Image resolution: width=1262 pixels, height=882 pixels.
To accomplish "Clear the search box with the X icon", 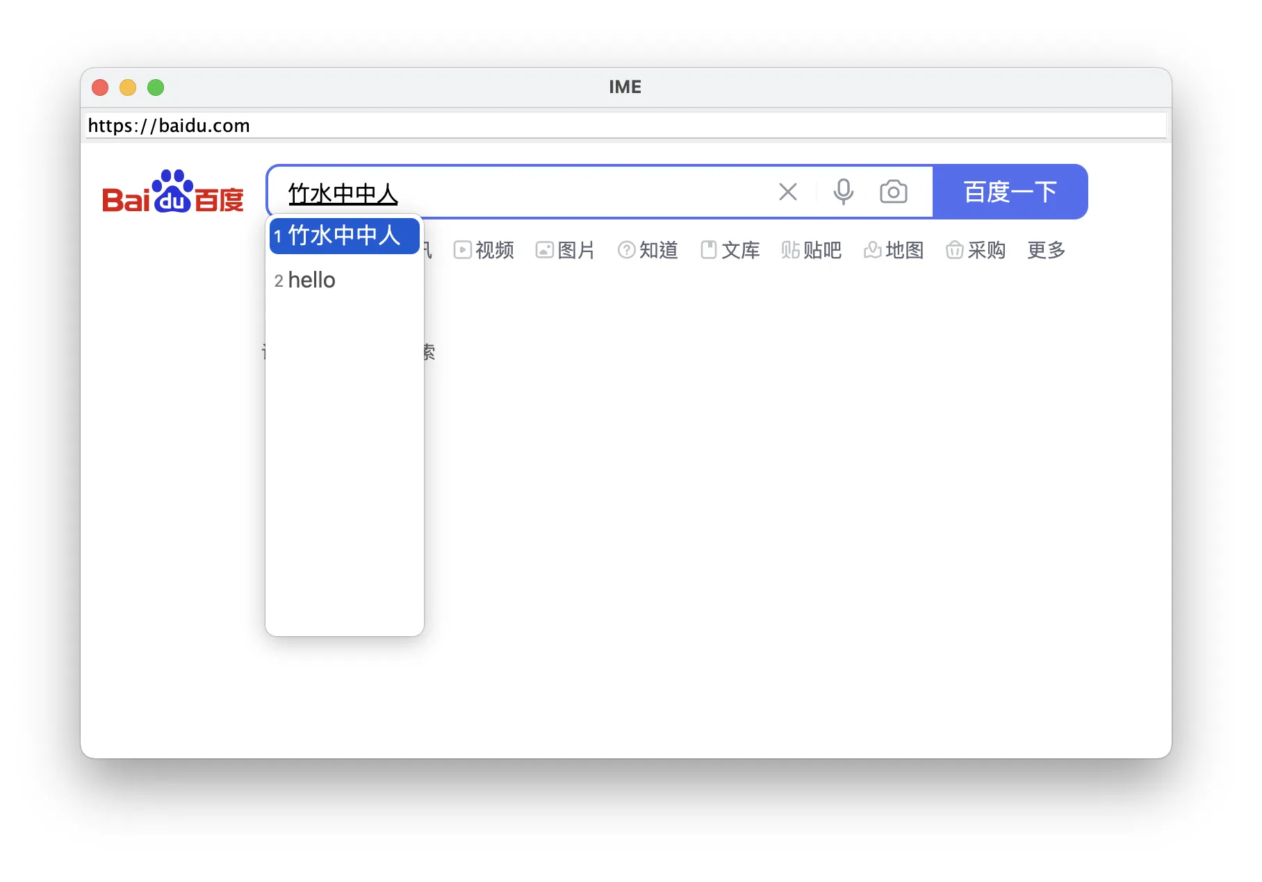I will pyautogui.click(x=787, y=192).
